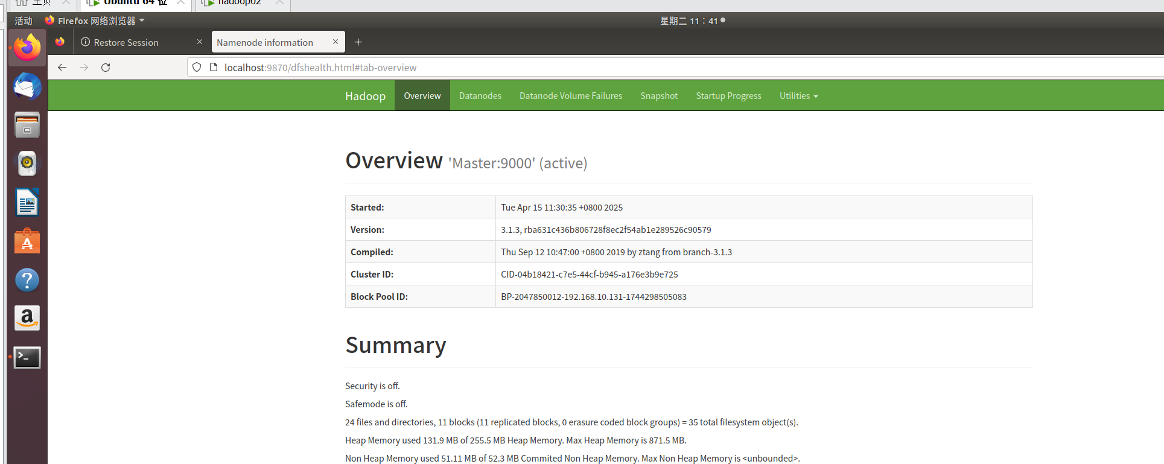The height and width of the screenshot is (464, 1164).
Task: Close the Restore Session tab
Action: (x=200, y=42)
